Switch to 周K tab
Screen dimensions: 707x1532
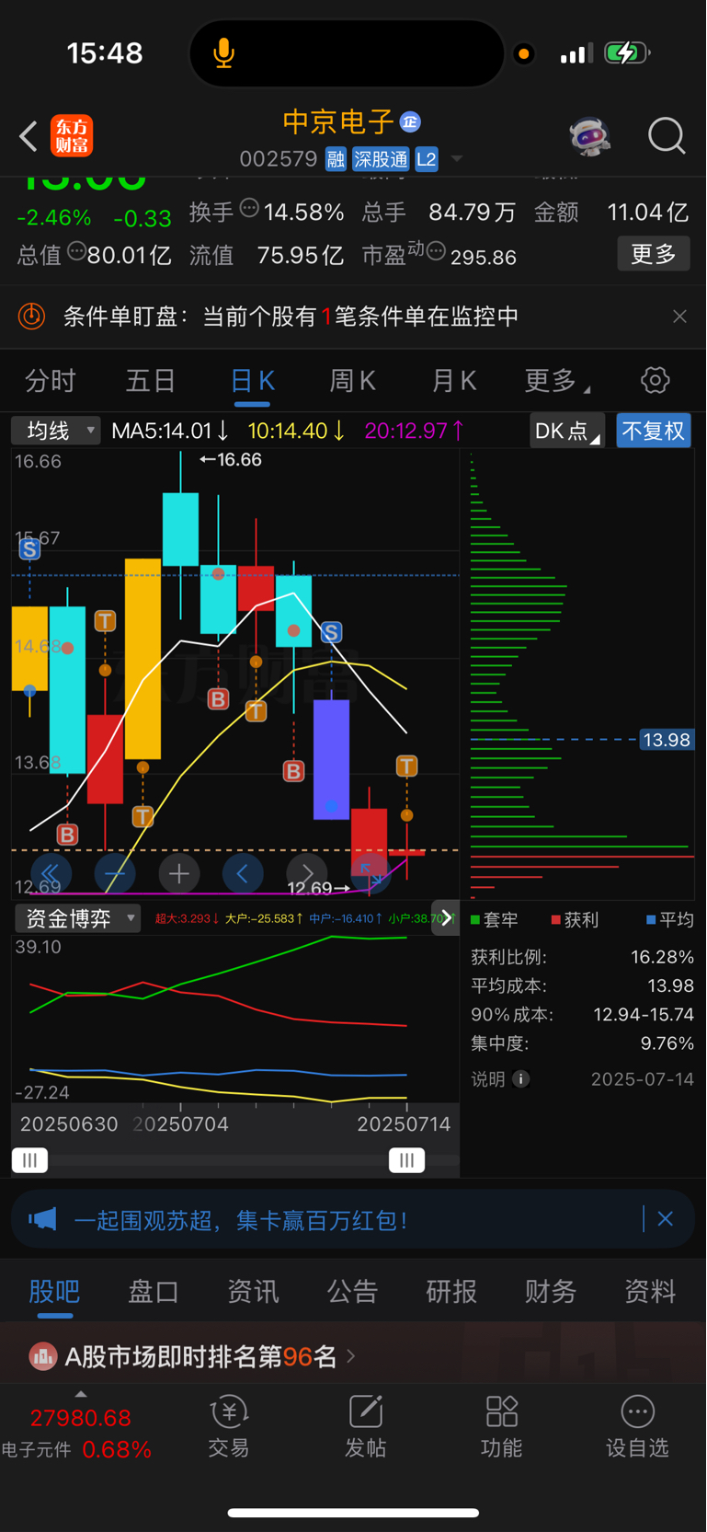(353, 380)
